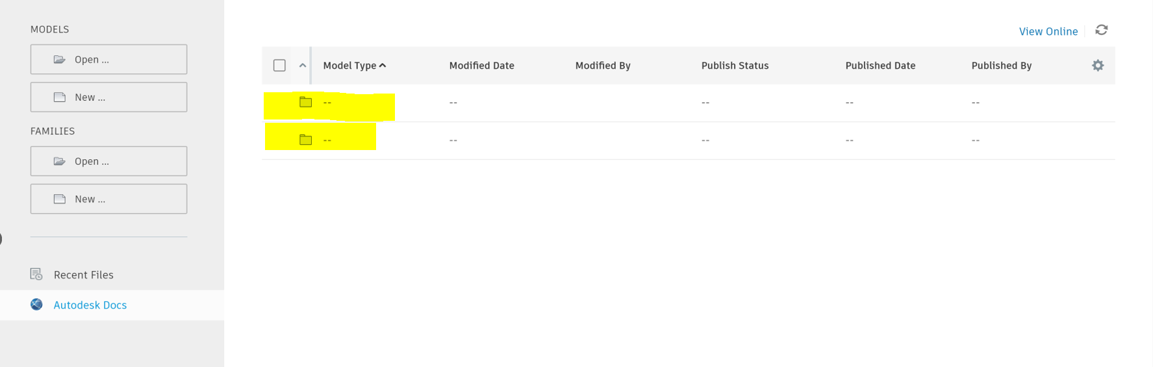Click the Families New file icon
This screenshot has width=1153, height=367.
tap(60, 199)
